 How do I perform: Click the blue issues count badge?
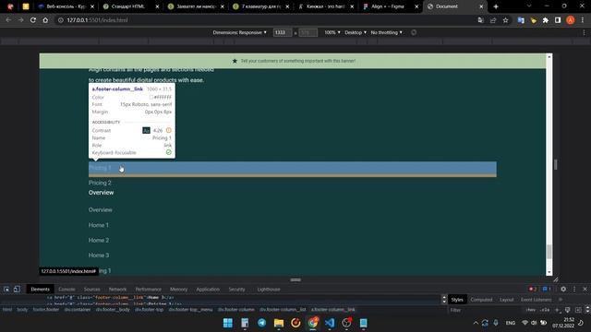(547, 289)
